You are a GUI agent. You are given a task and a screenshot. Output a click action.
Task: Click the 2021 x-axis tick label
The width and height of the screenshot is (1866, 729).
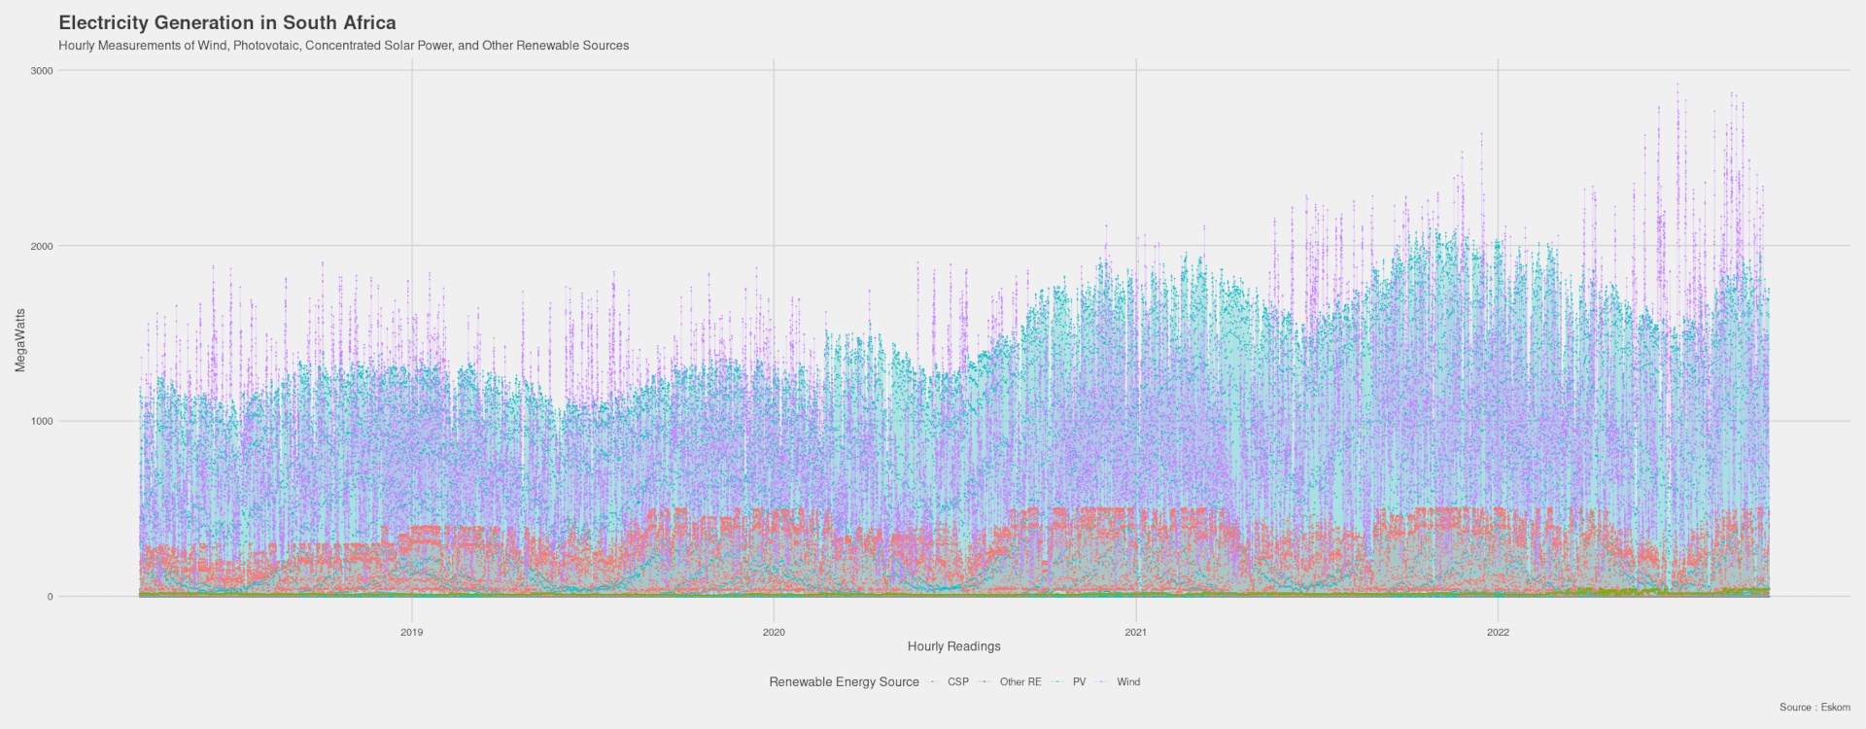[x=1135, y=633]
